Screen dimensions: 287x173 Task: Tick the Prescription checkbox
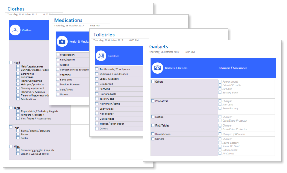point(58,55)
